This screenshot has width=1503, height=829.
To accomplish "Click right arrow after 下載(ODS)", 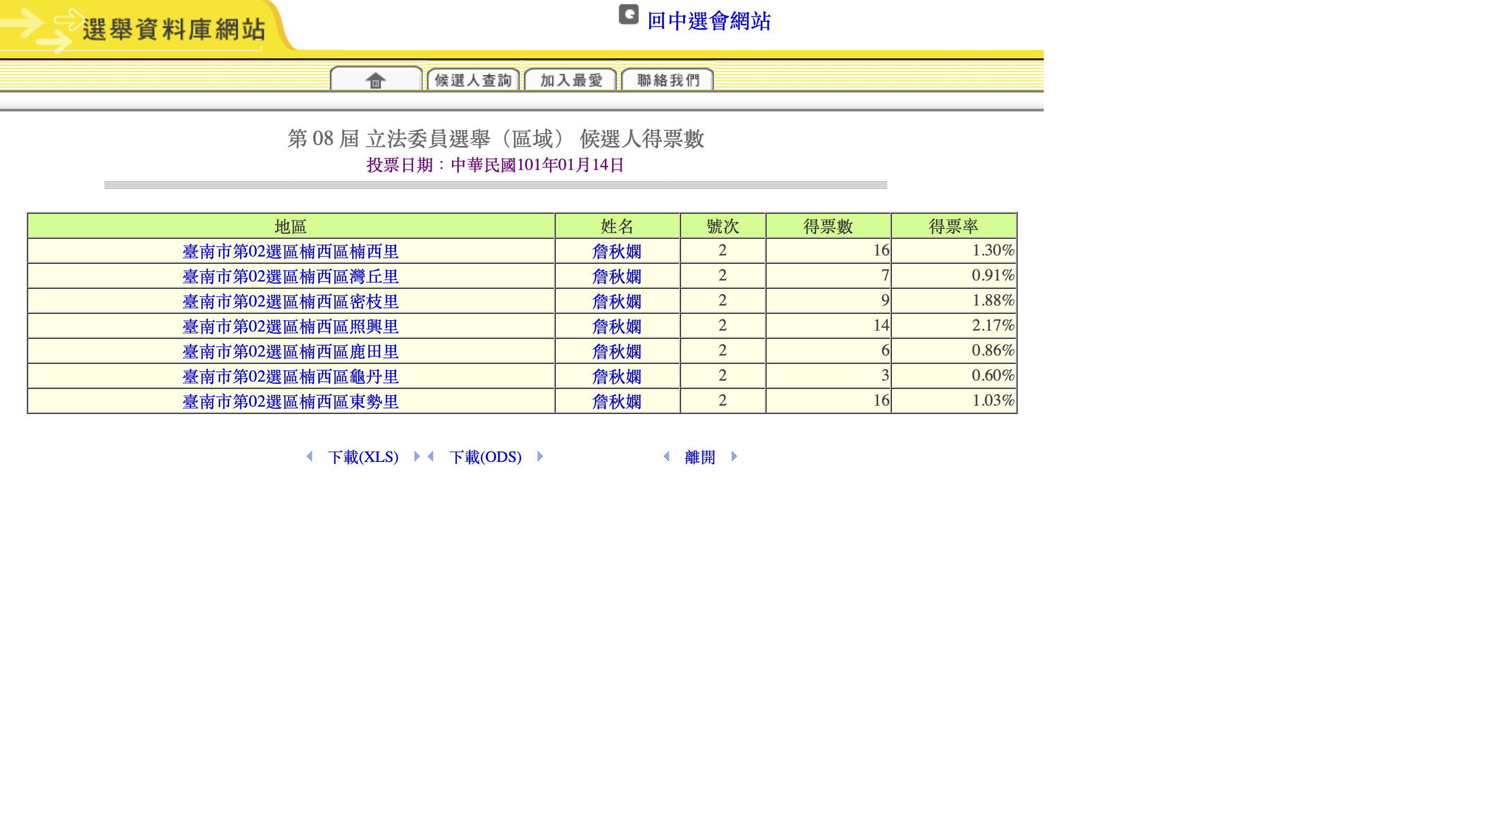I will 540,457.
